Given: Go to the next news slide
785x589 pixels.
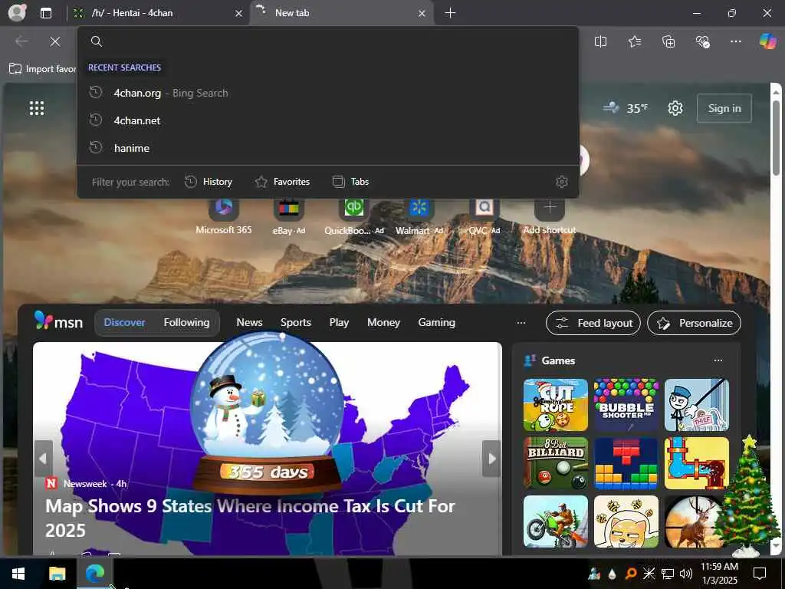Looking at the screenshot, I should coord(491,459).
